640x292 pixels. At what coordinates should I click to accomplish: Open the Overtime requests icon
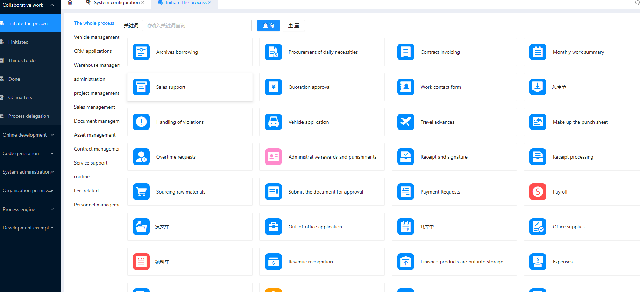141,157
